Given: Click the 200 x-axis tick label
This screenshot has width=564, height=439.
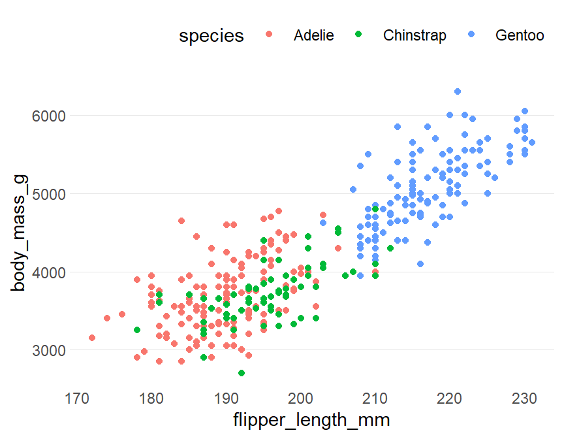Looking at the screenshot, I should tap(300, 397).
